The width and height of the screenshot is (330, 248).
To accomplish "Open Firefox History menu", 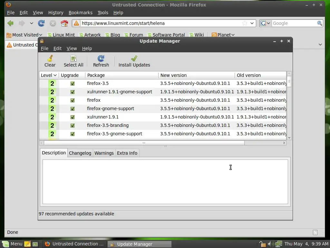I will coord(56,13).
